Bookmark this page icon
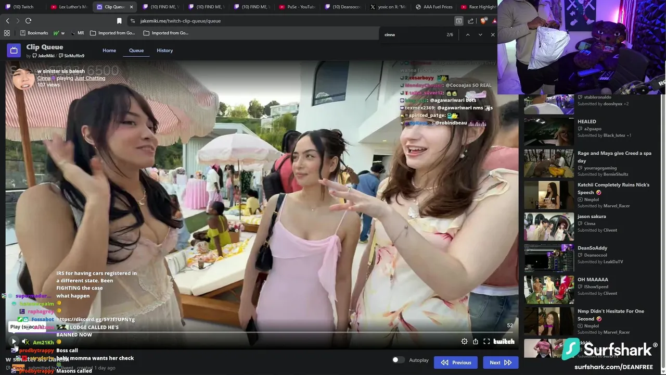This screenshot has height=375, width=666. click(x=119, y=21)
